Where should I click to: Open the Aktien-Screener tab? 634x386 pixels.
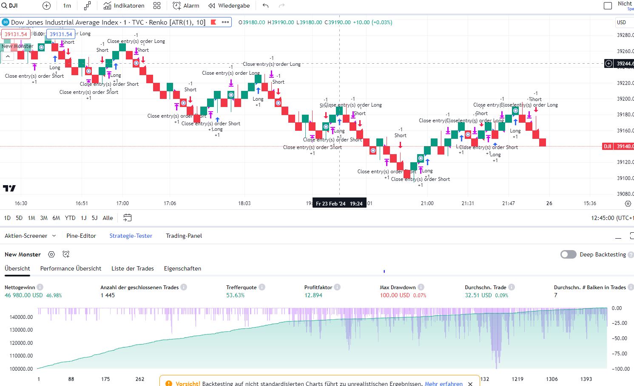pyautogui.click(x=26, y=236)
